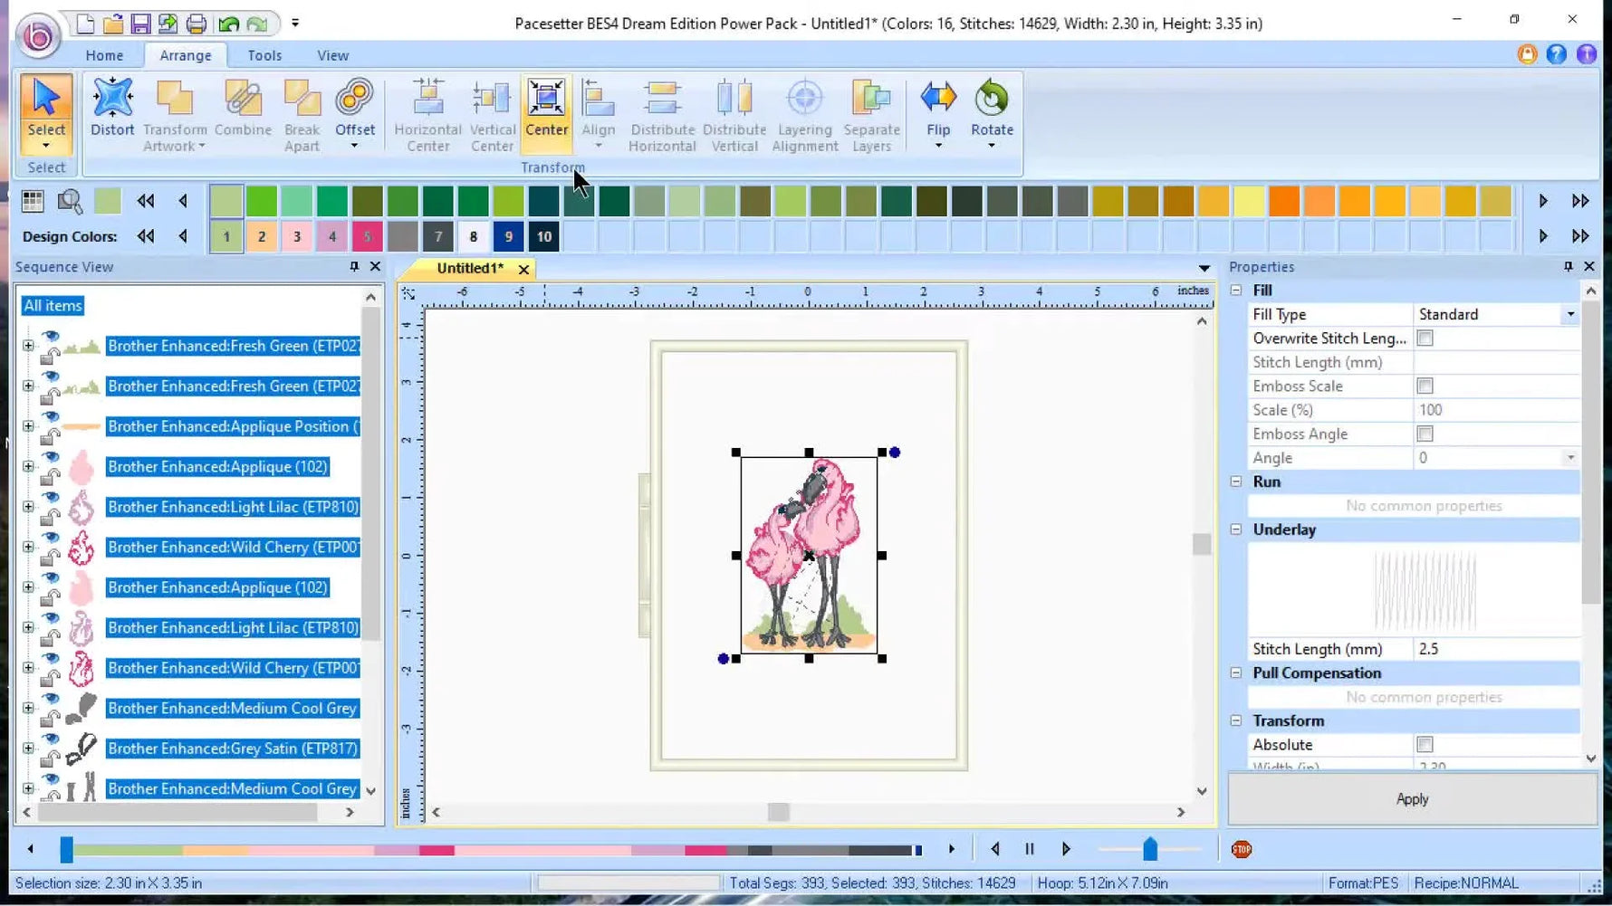
Task: Open Transform Artwork tool
Action: pos(175,115)
